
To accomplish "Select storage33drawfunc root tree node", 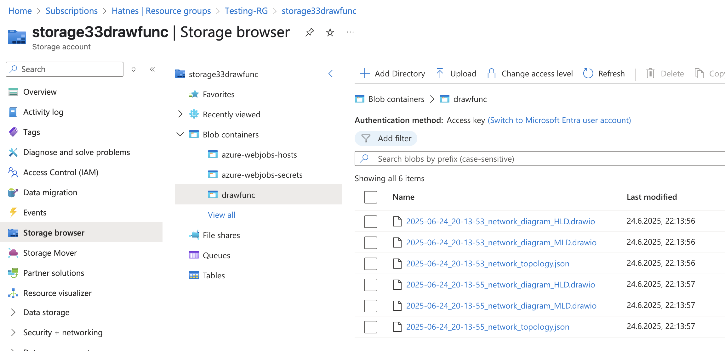I will pos(223,74).
